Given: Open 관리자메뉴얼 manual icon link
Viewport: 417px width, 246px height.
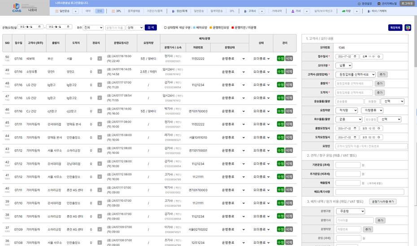Looking at the screenshot, I should pyautogui.click(x=379, y=4).
